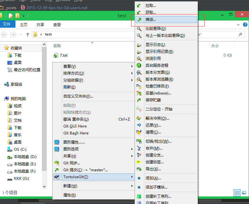Expand the 新建(W) submenu arrow

(132, 186)
